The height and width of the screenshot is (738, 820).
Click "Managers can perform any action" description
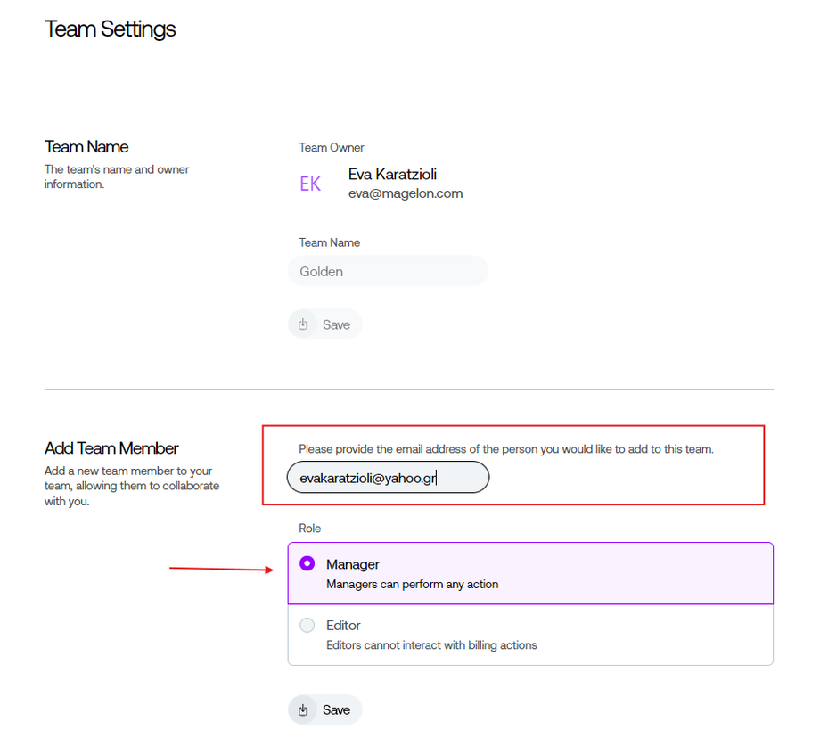[x=412, y=585]
